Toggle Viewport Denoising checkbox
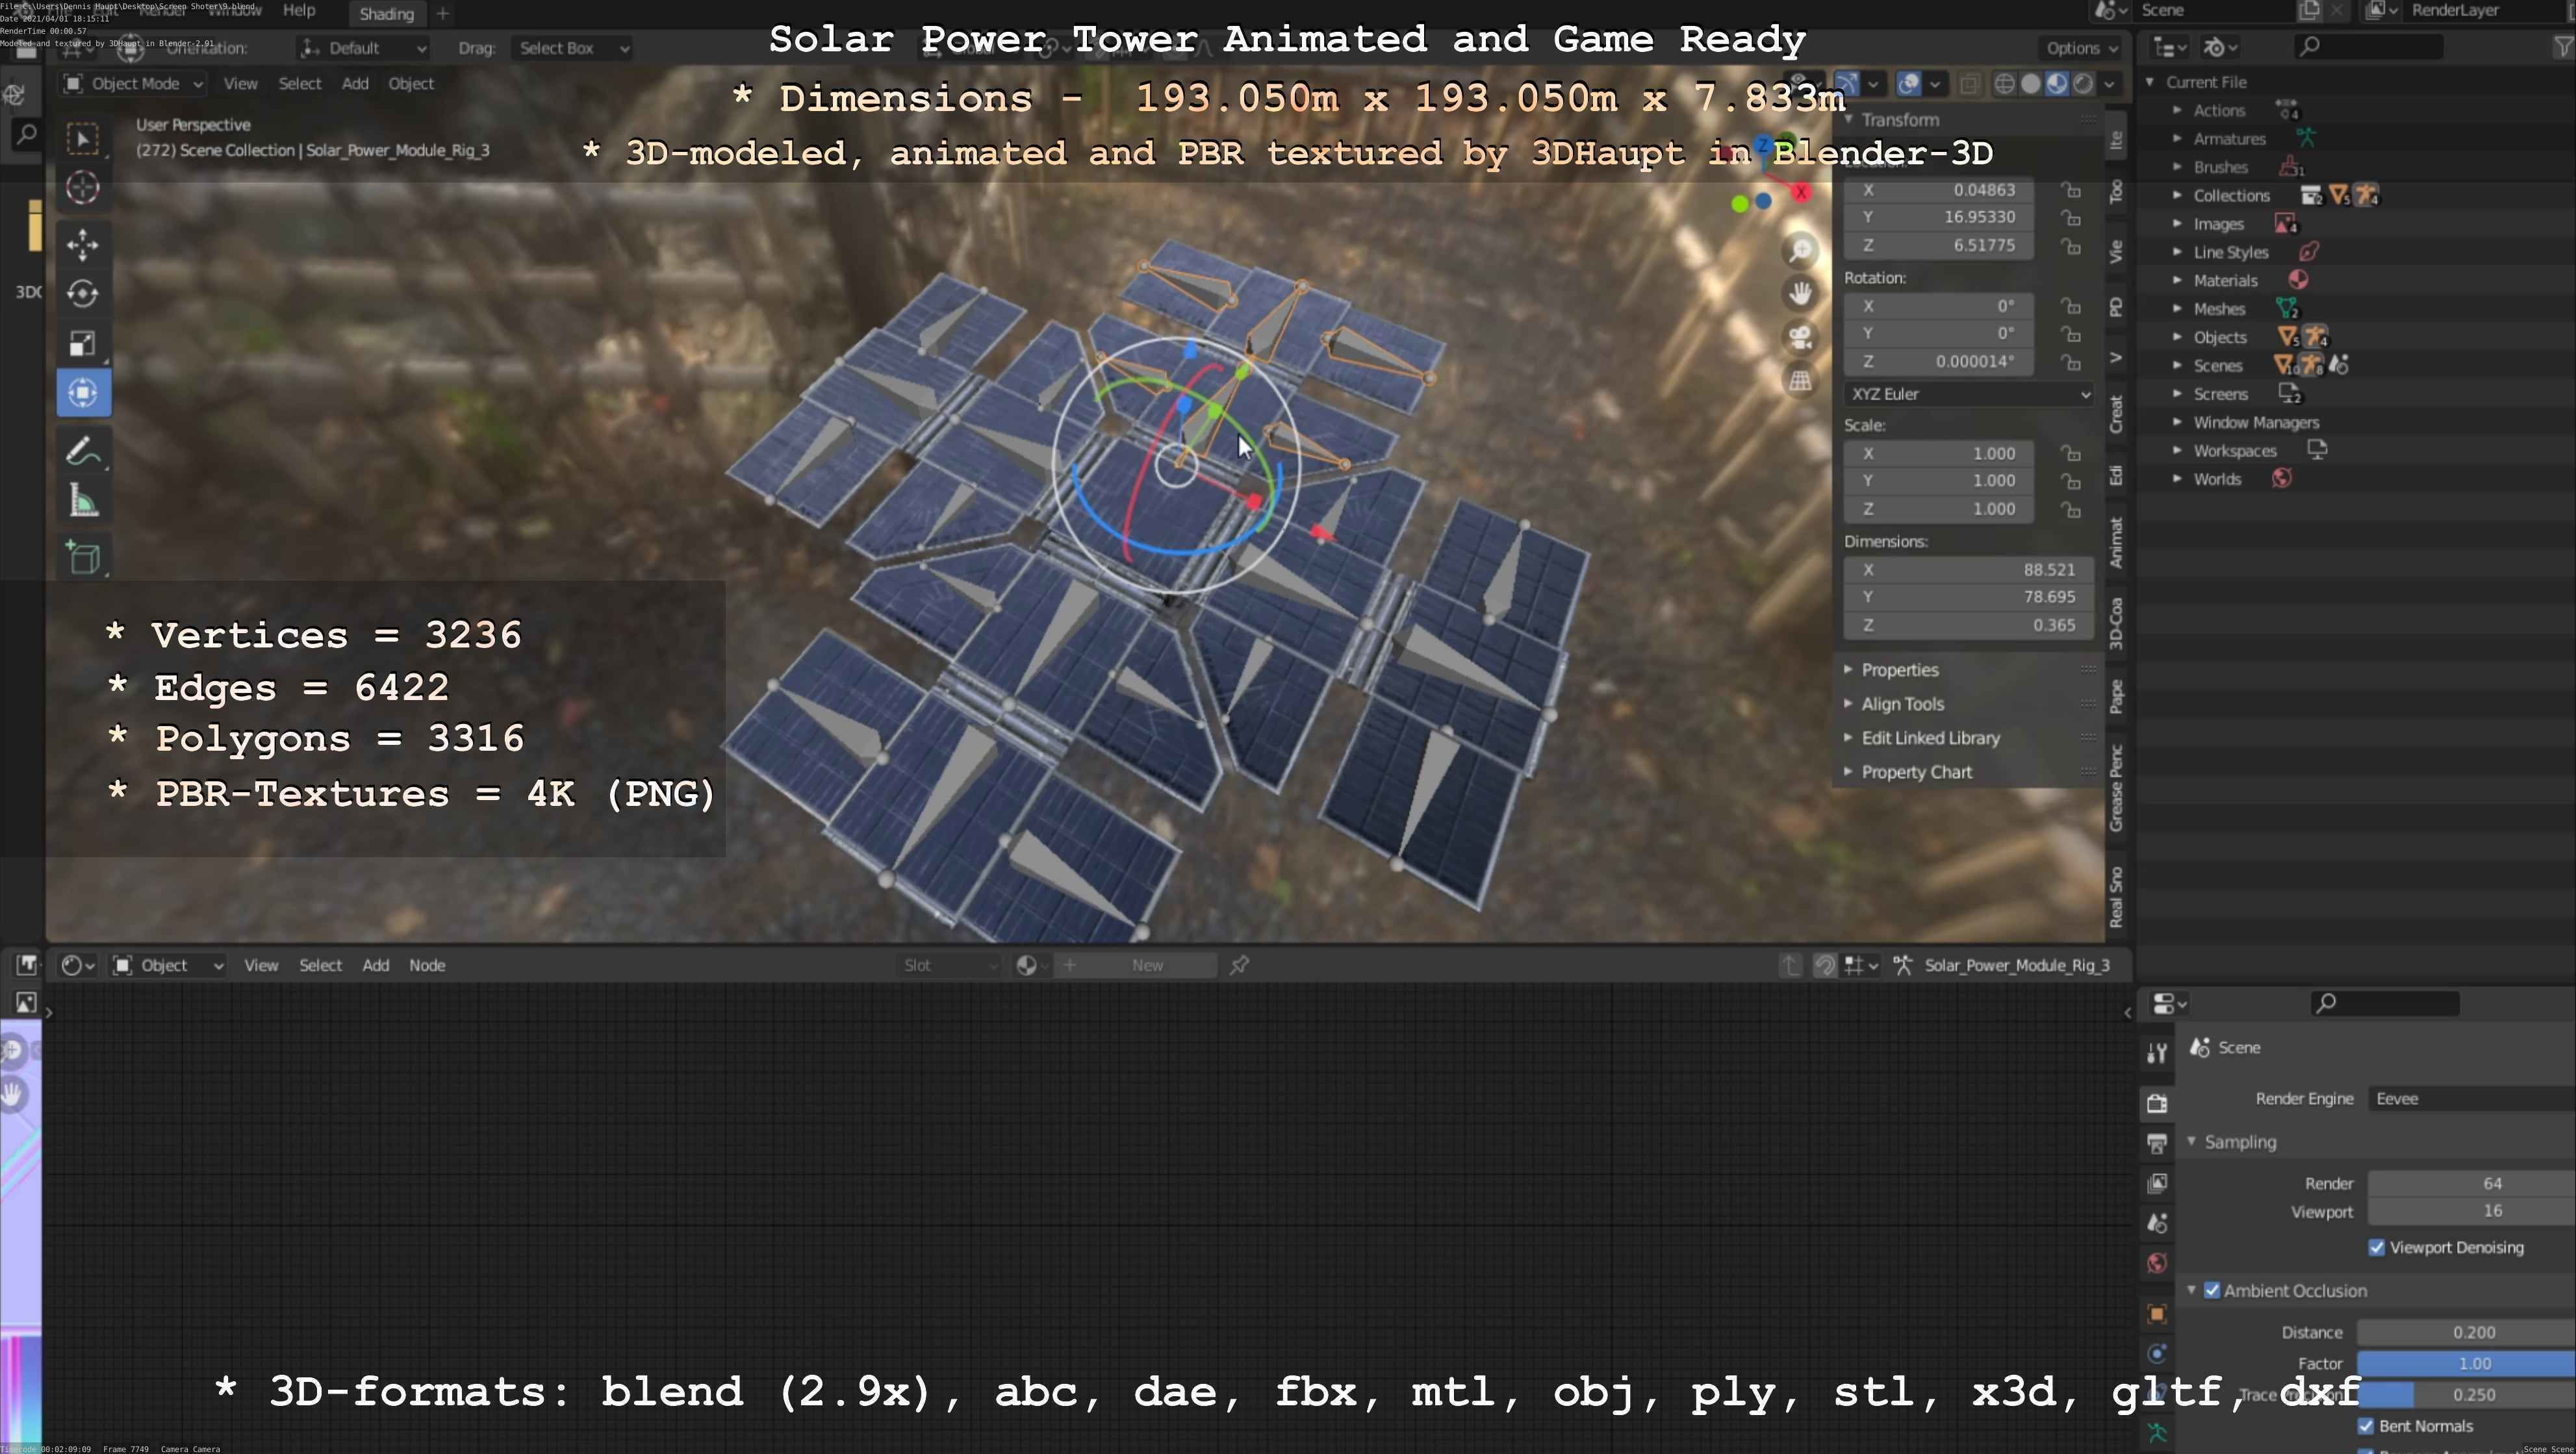This screenshot has height=1454, width=2576. [2376, 1247]
